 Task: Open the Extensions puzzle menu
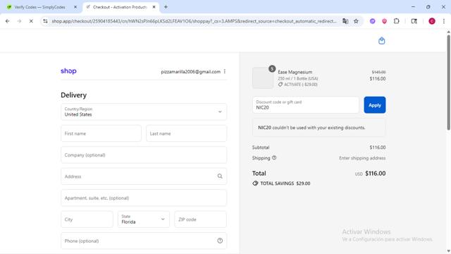[396, 21]
